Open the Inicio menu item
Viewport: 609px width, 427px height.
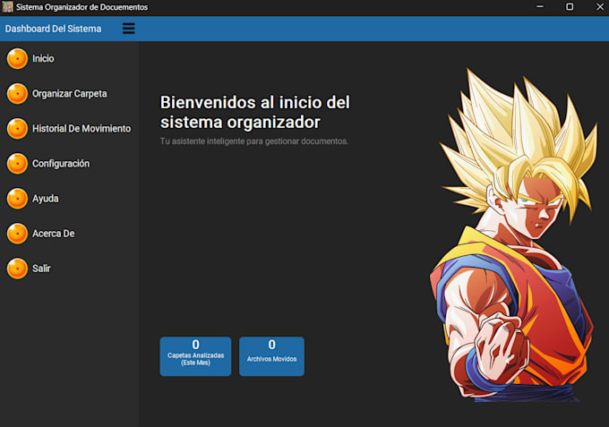point(43,58)
